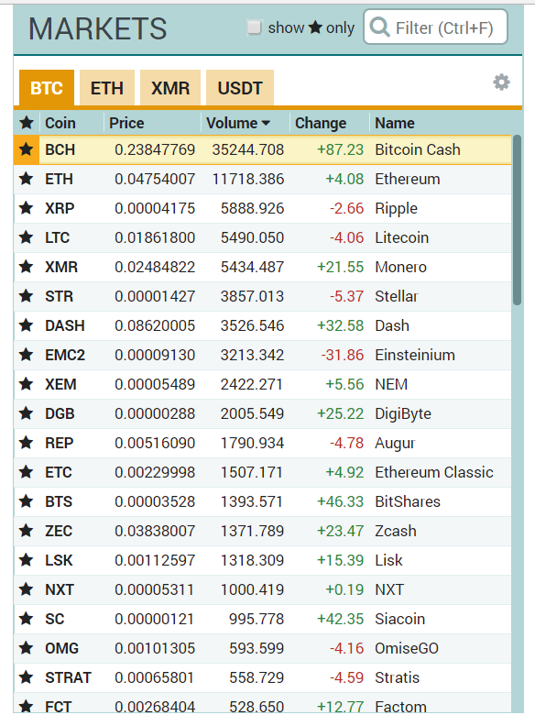Toggle the NXT favorite star
This screenshot has height=726, width=535.
pyautogui.click(x=27, y=589)
